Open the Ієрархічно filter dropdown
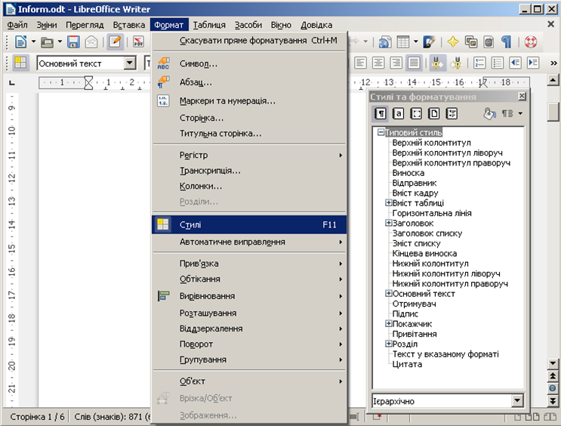The width and height of the screenshot is (561, 426). (x=517, y=400)
